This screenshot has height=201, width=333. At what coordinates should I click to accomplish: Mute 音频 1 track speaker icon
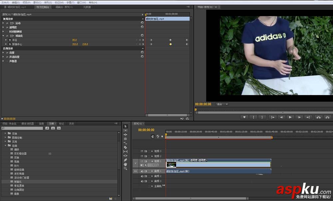click(142, 171)
